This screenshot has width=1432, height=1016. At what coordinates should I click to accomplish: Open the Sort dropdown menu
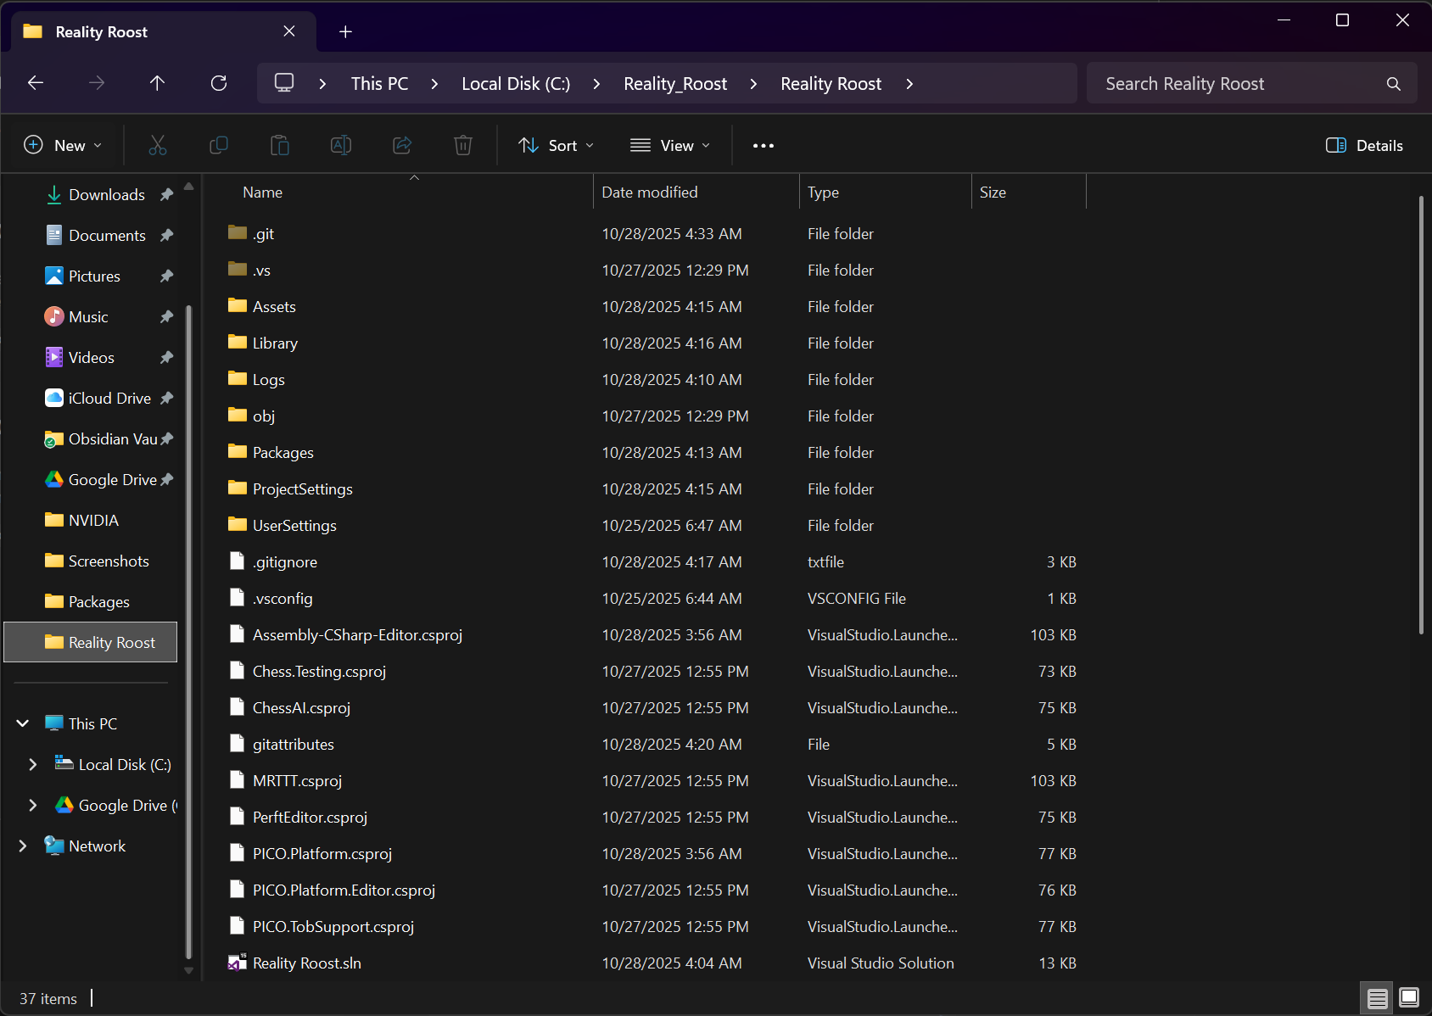pyautogui.click(x=556, y=145)
